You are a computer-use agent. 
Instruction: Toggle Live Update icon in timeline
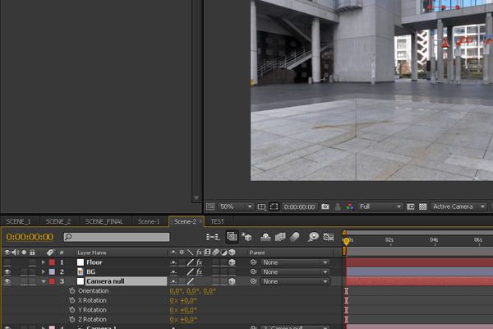pyautogui.click(x=232, y=236)
